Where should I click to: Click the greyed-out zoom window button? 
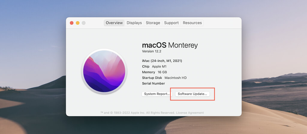84,23
